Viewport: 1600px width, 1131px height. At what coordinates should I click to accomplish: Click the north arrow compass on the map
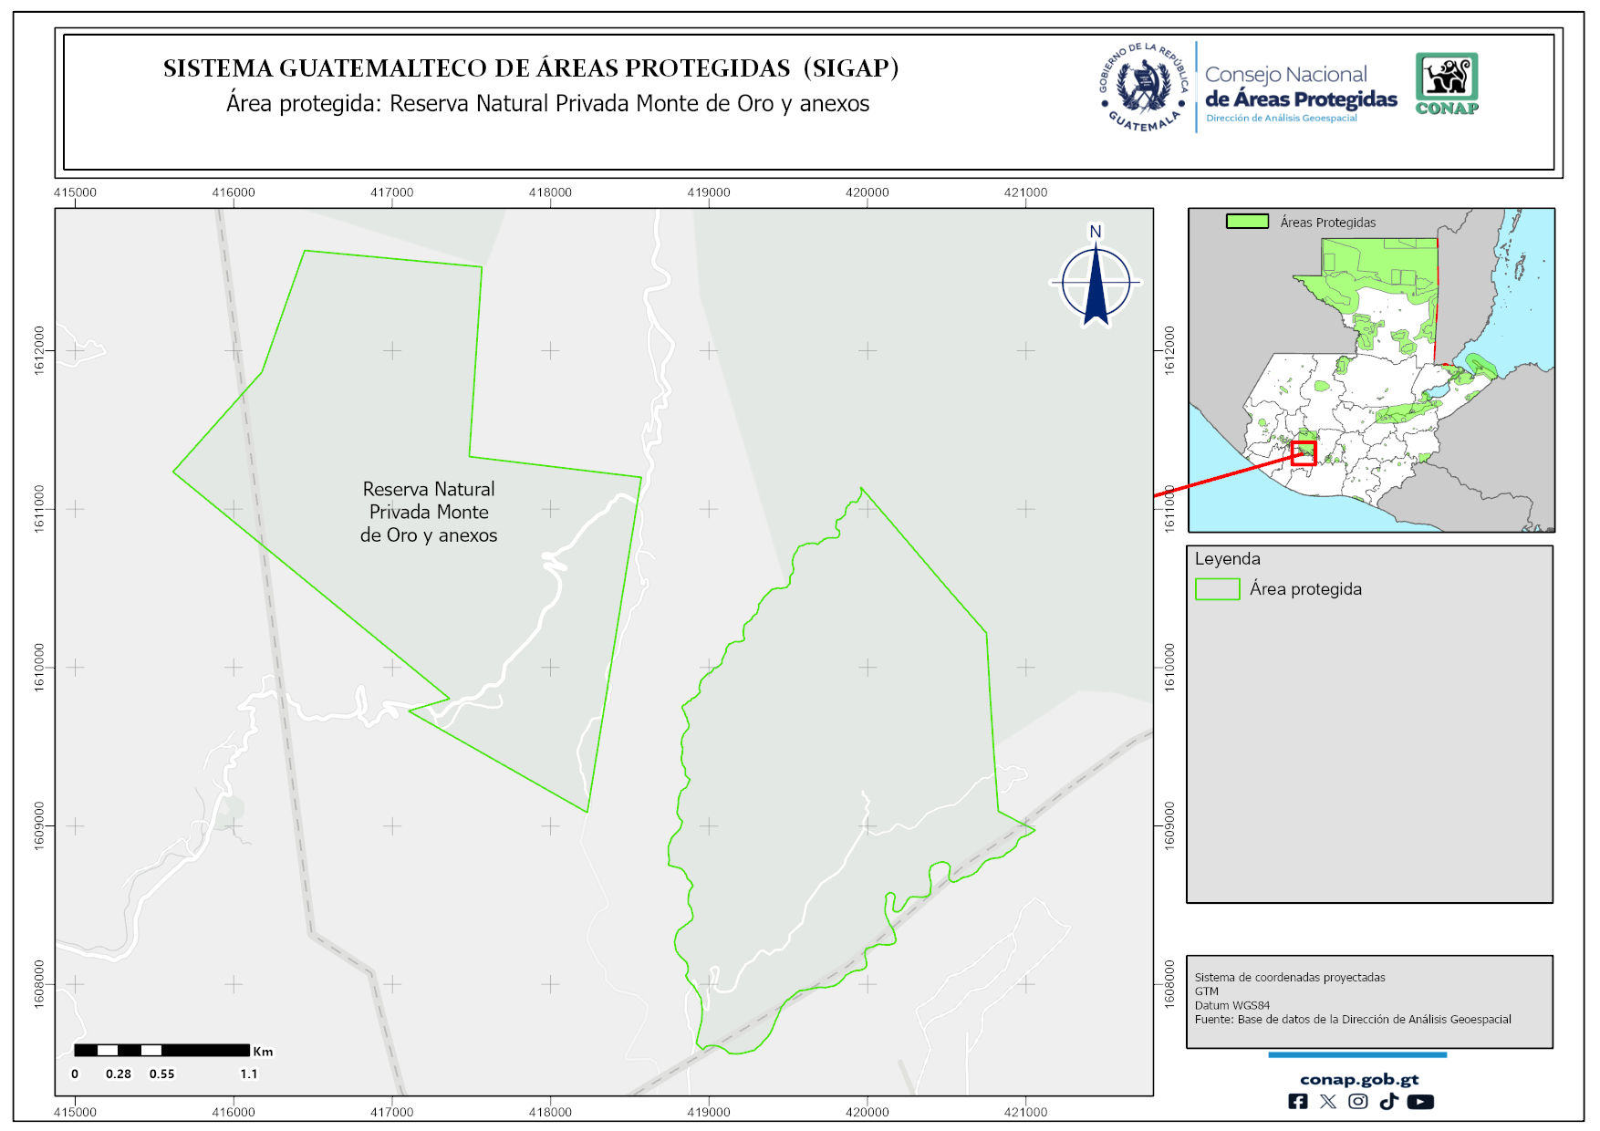(1096, 281)
